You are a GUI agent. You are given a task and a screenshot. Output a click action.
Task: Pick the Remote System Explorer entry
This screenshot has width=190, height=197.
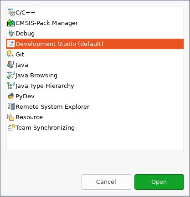(95, 107)
